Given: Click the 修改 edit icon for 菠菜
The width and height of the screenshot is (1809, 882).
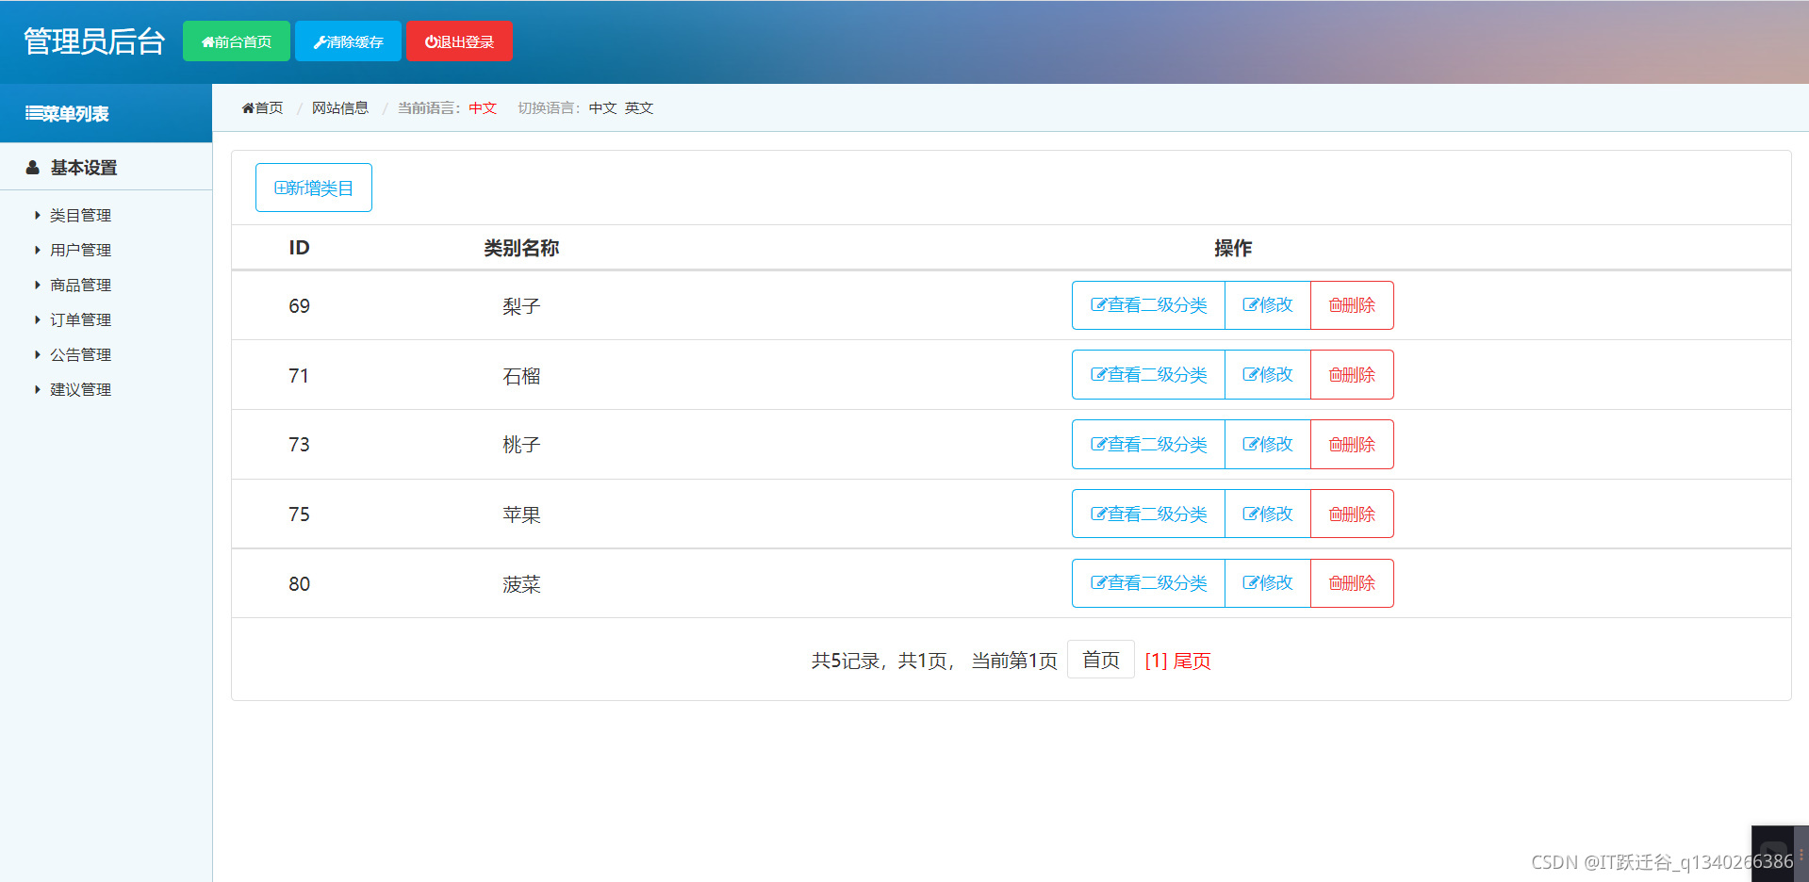Looking at the screenshot, I should tap(1250, 583).
